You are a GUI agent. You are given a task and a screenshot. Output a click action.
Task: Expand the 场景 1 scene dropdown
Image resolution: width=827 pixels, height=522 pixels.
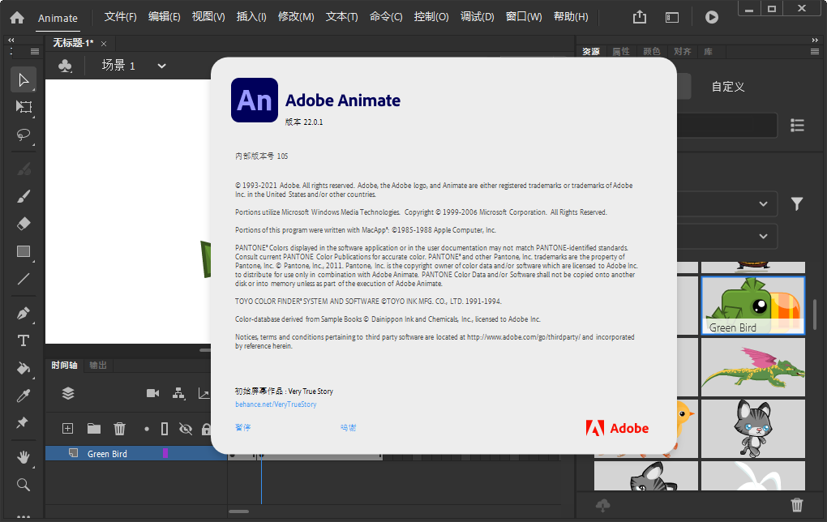(x=161, y=66)
